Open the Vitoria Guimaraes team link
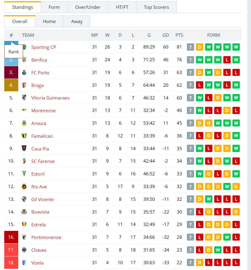Image resolution: width=251 pixels, height=270 pixels. pos(50,98)
